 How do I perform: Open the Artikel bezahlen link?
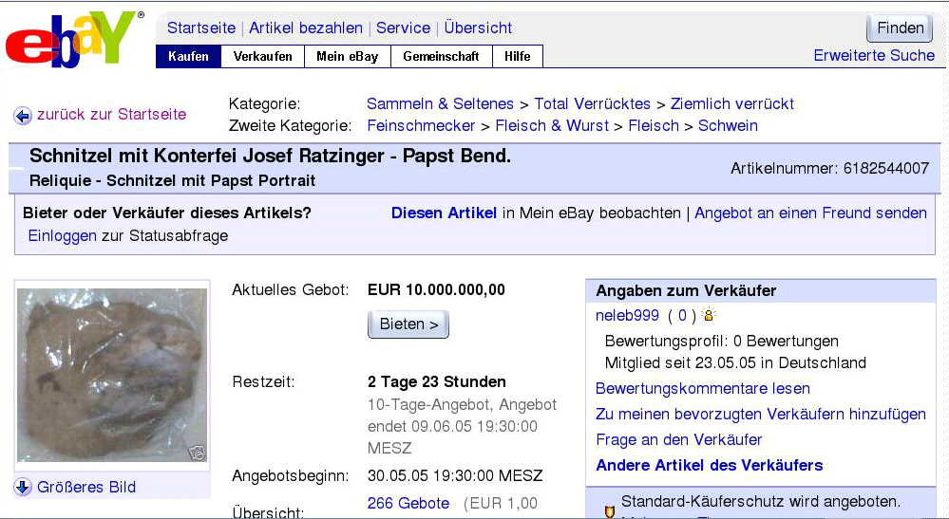click(x=306, y=28)
